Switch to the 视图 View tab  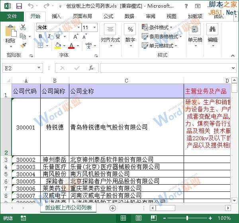(x=171, y=16)
